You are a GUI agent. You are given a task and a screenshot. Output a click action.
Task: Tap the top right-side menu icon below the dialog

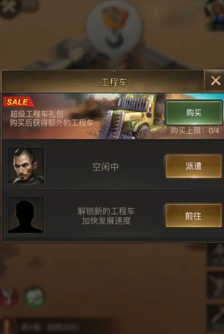[216, 255]
